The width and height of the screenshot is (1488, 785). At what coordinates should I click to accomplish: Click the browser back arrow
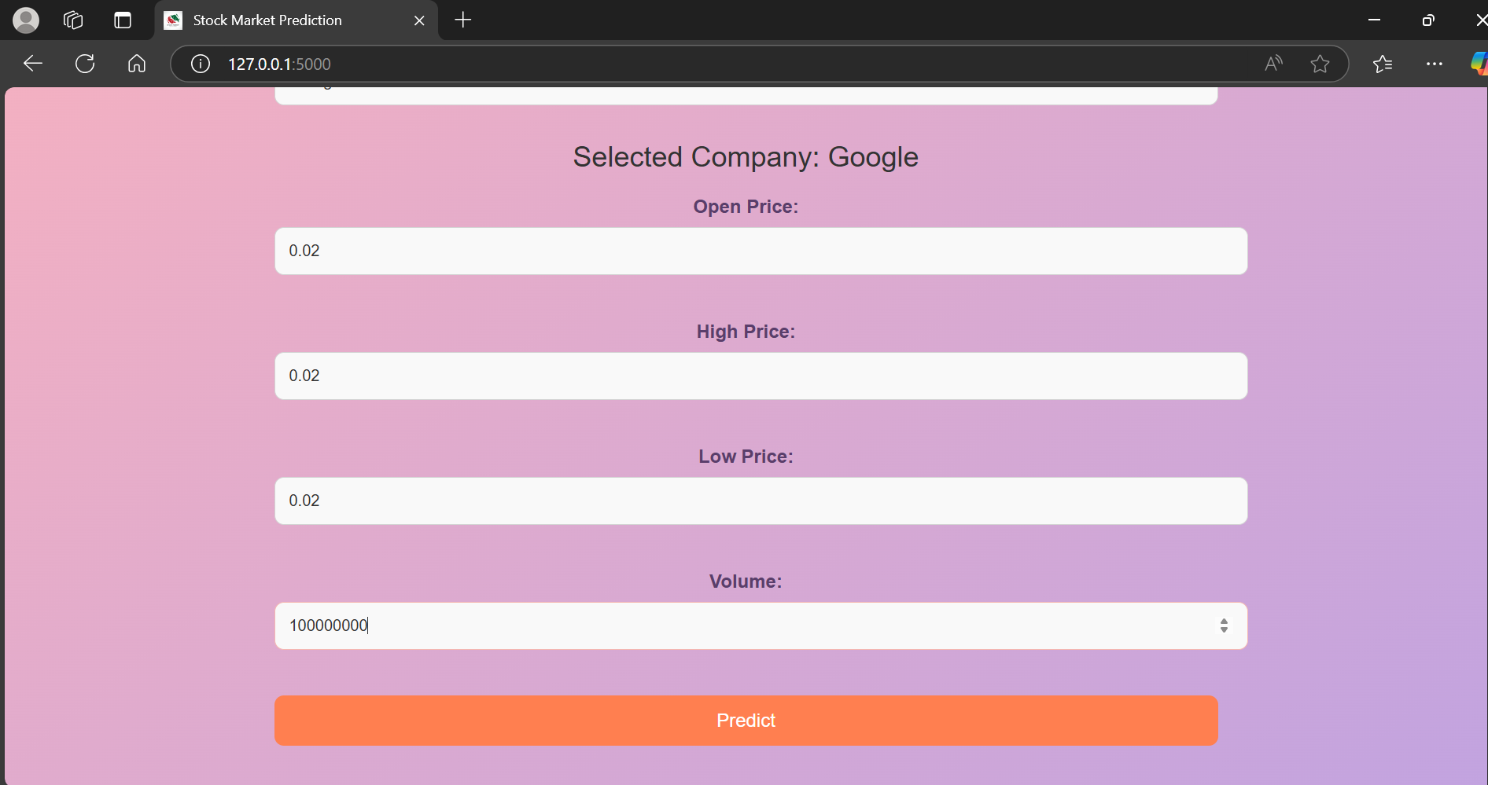[32, 64]
